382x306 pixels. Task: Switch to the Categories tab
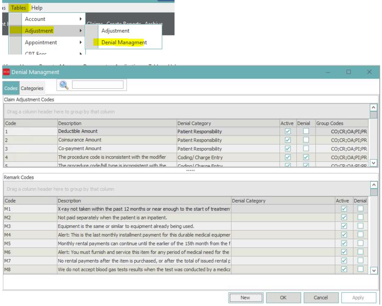click(32, 88)
